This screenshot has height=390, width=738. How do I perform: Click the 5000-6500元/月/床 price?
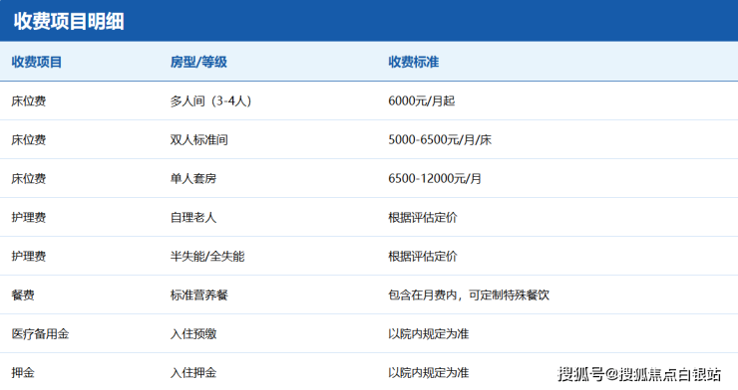tap(440, 140)
